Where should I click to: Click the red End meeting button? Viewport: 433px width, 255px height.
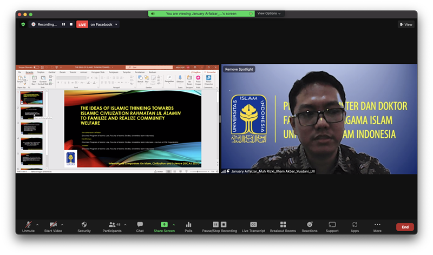coord(405,227)
